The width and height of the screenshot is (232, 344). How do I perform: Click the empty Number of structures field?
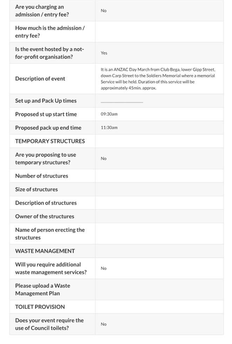159,176
